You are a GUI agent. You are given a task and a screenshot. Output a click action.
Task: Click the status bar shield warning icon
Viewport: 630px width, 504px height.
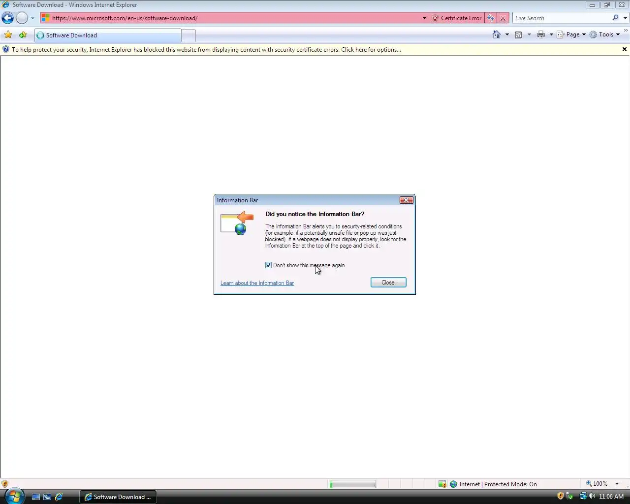point(5,484)
